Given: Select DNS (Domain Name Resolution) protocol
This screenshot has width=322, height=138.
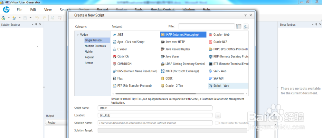Looking at the screenshot, I should pyautogui.click(x=135, y=71).
